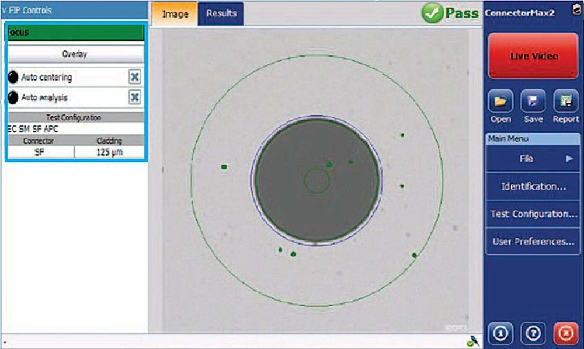Screen dimensions: 584x349
Task: Save the current fiber image
Action: tap(533, 102)
